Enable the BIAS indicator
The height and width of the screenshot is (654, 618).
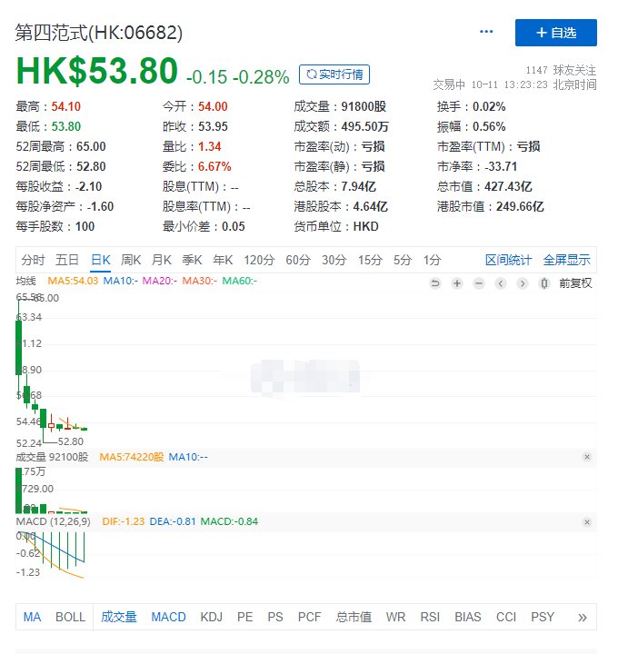click(468, 617)
